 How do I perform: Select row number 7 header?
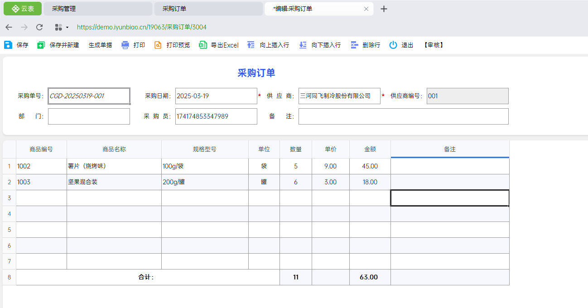(x=9, y=261)
